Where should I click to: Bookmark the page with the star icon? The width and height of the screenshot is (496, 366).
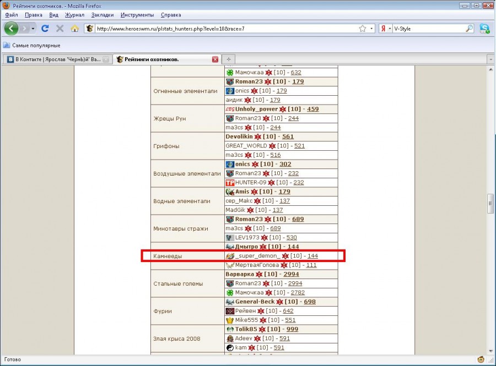362,28
